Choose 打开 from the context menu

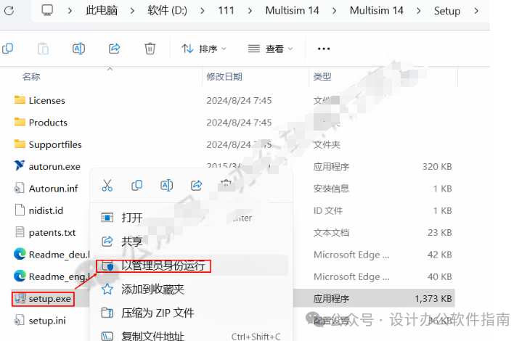tap(132, 218)
